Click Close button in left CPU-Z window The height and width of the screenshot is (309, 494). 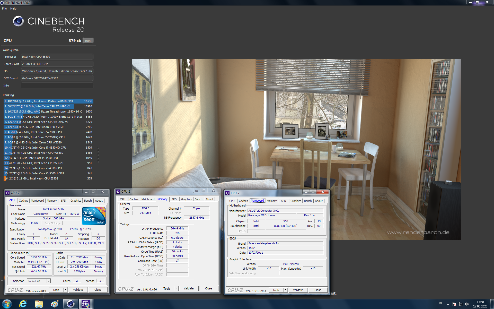98,290
